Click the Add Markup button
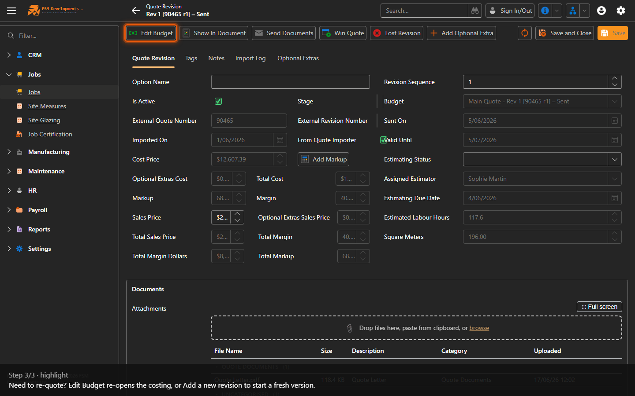635x396 pixels. click(x=324, y=159)
